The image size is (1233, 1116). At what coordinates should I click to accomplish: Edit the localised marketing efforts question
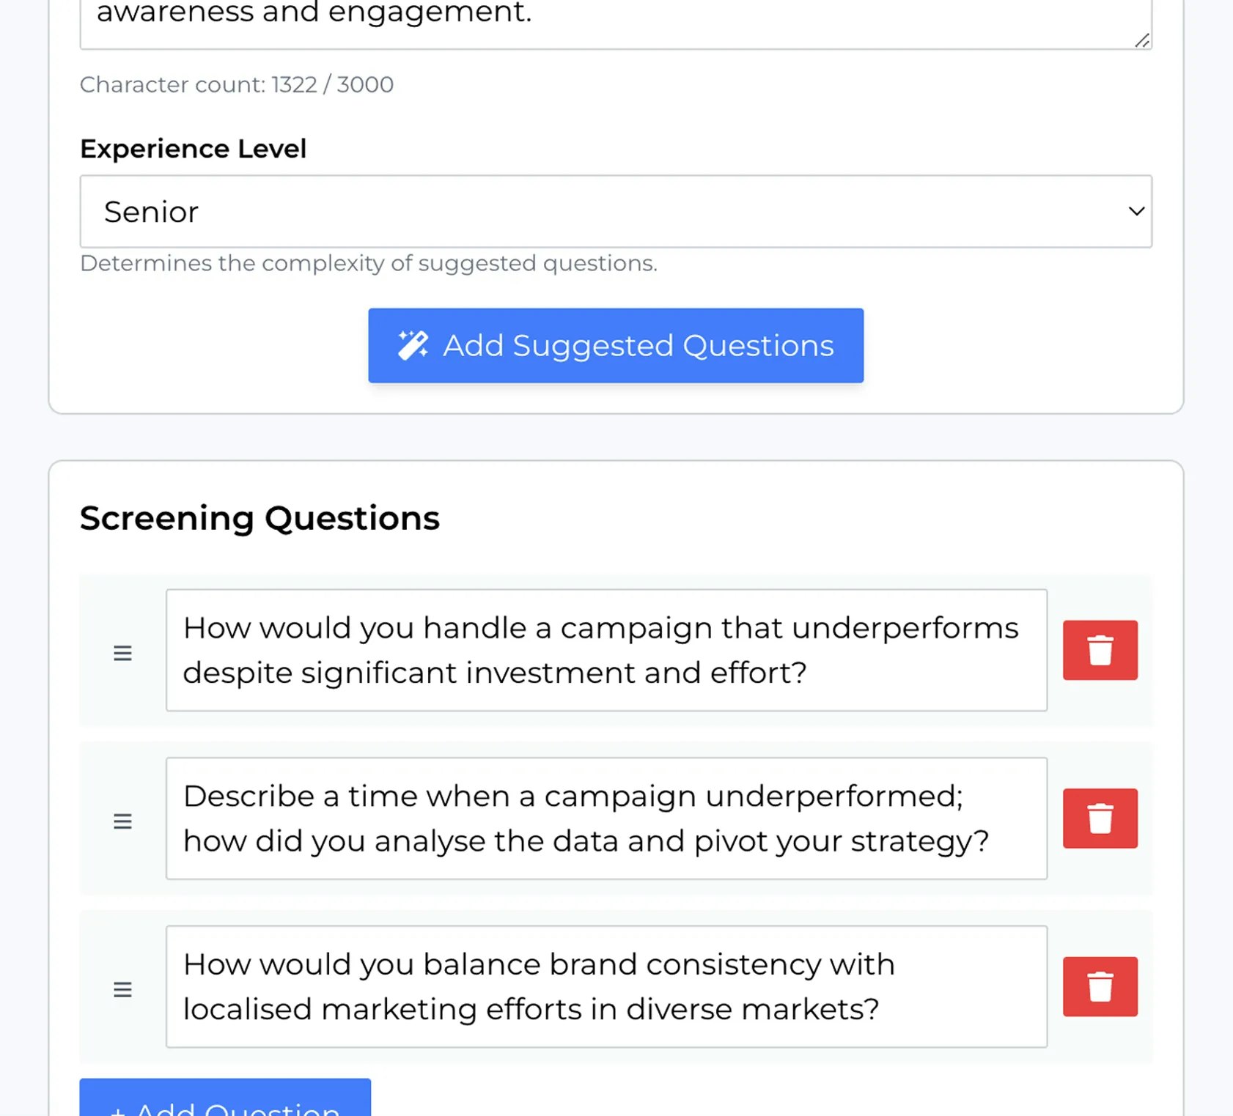click(x=606, y=986)
